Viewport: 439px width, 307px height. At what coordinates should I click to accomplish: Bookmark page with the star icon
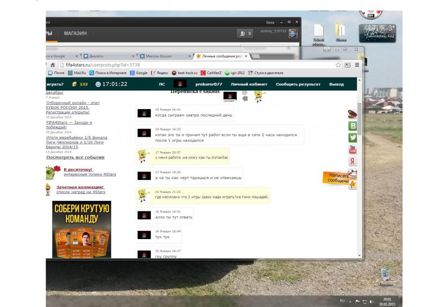click(338, 65)
